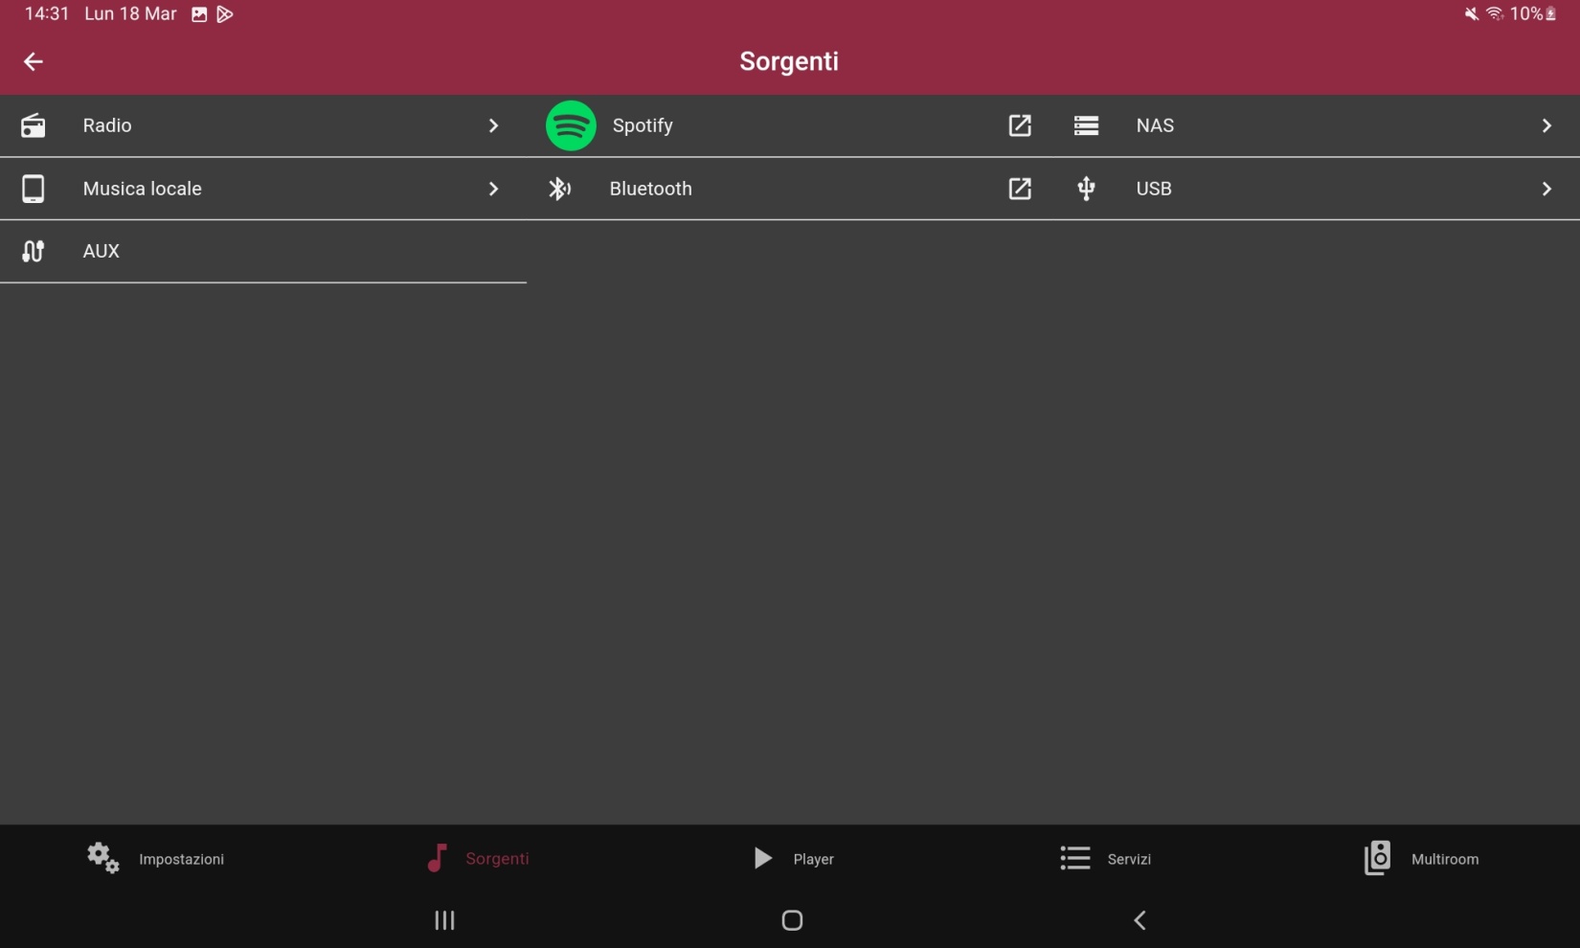Open Bluetooth via external link icon
1580x948 pixels.
pos(1020,189)
